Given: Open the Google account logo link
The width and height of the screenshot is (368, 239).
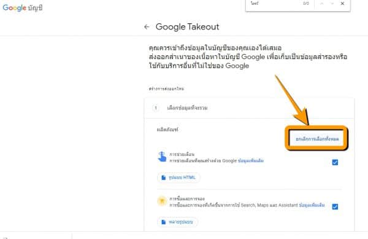Looking at the screenshot, I should (23, 8).
